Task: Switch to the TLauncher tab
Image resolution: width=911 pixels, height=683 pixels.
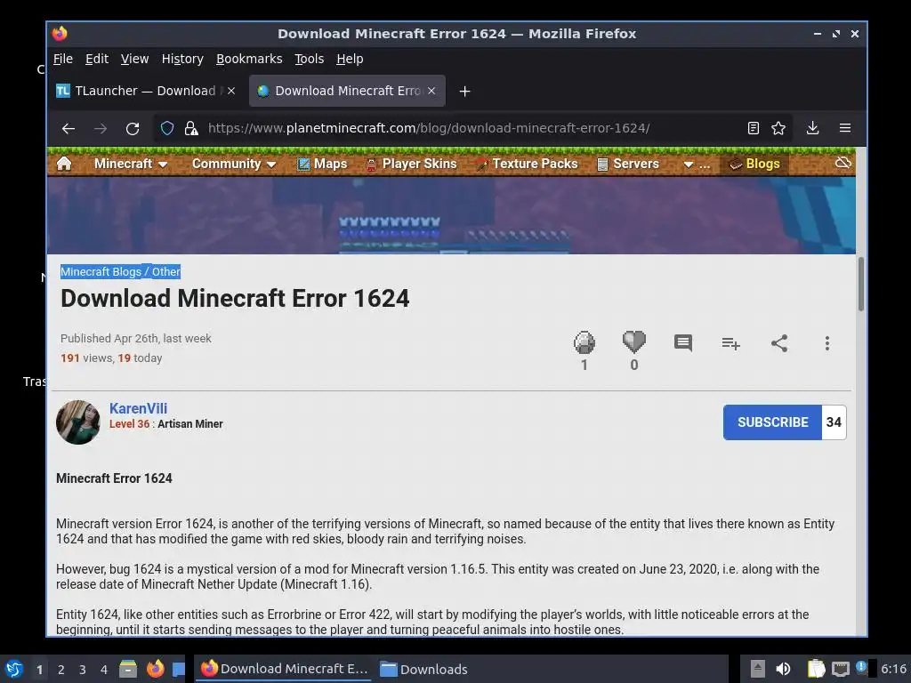Action: point(146,91)
